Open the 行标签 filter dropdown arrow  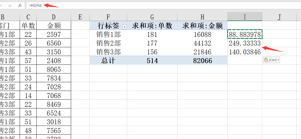click(x=125, y=27)
